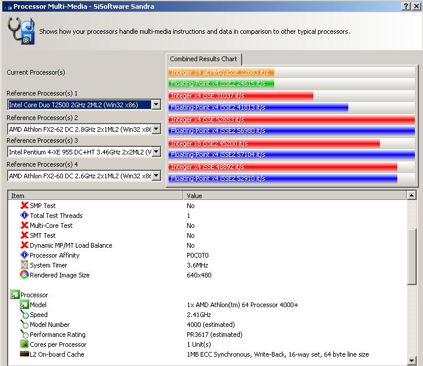Click the chip icon beside L2 On-board Cache
Viewport: 423px width, 366px height.
click(25, 354)
